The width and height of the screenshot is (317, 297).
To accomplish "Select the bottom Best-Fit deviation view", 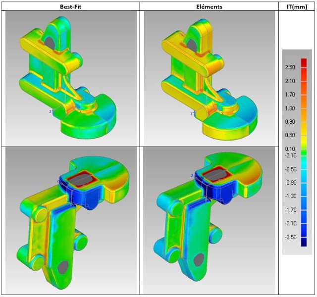I will [71, 220].
